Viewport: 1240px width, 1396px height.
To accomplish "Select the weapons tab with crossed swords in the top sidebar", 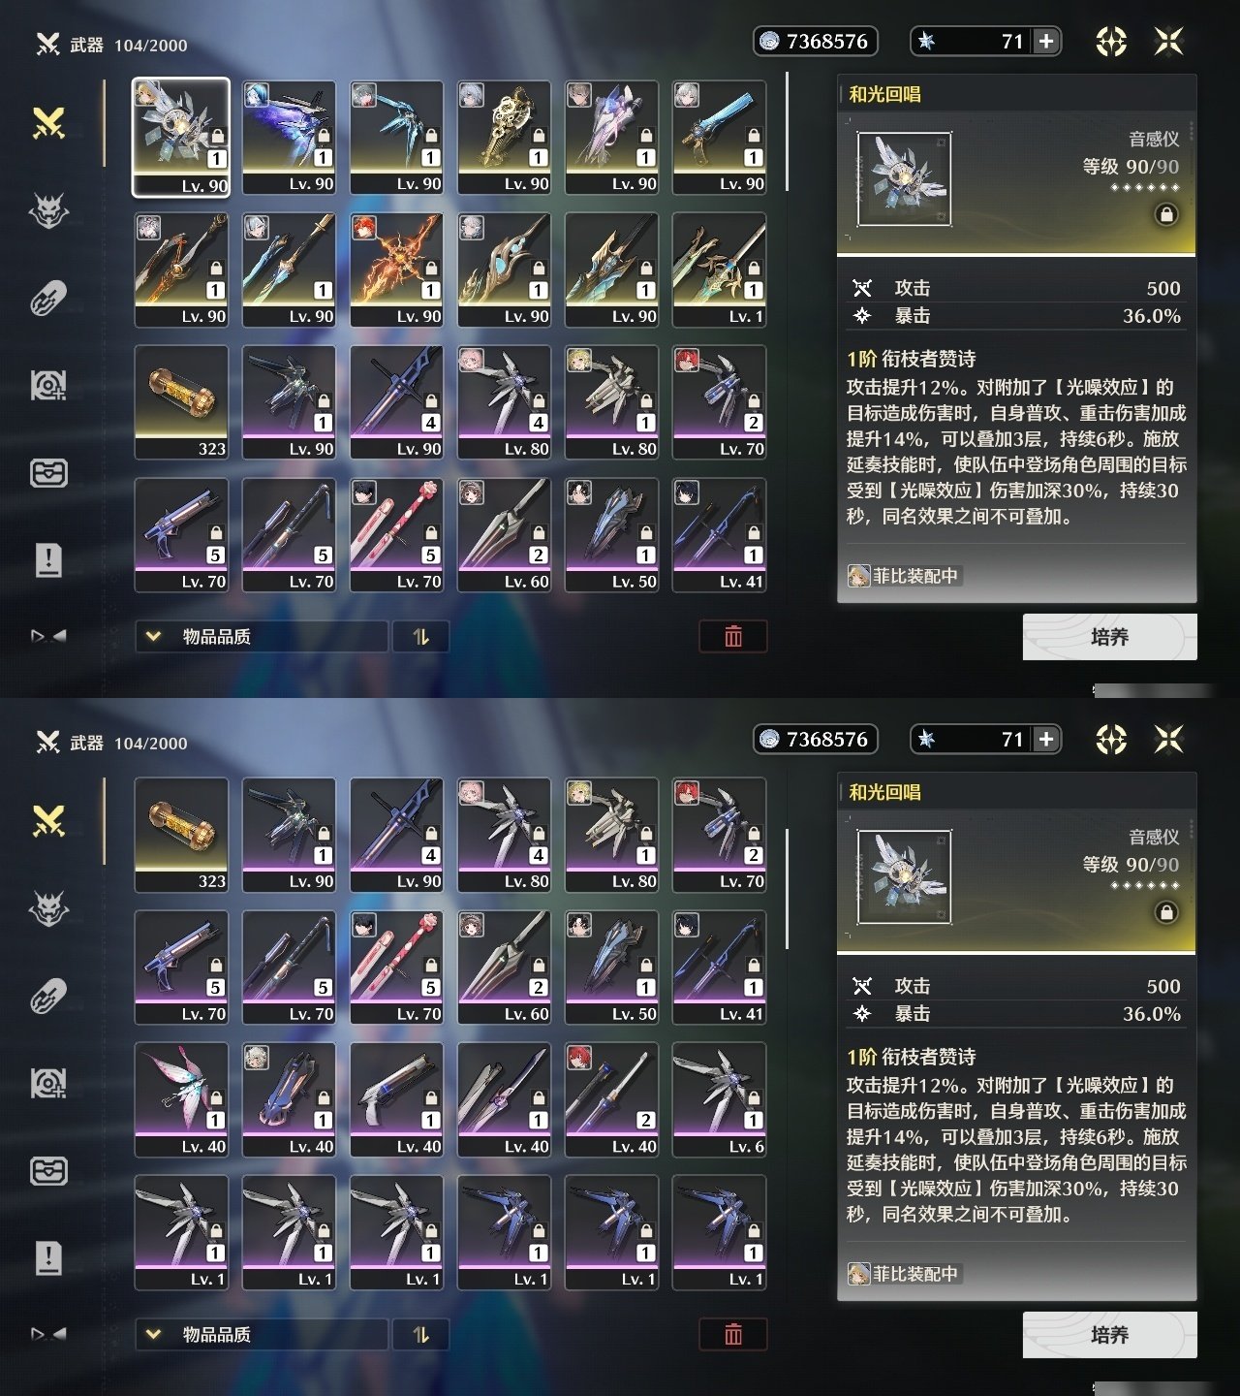I will coord(48,123).
